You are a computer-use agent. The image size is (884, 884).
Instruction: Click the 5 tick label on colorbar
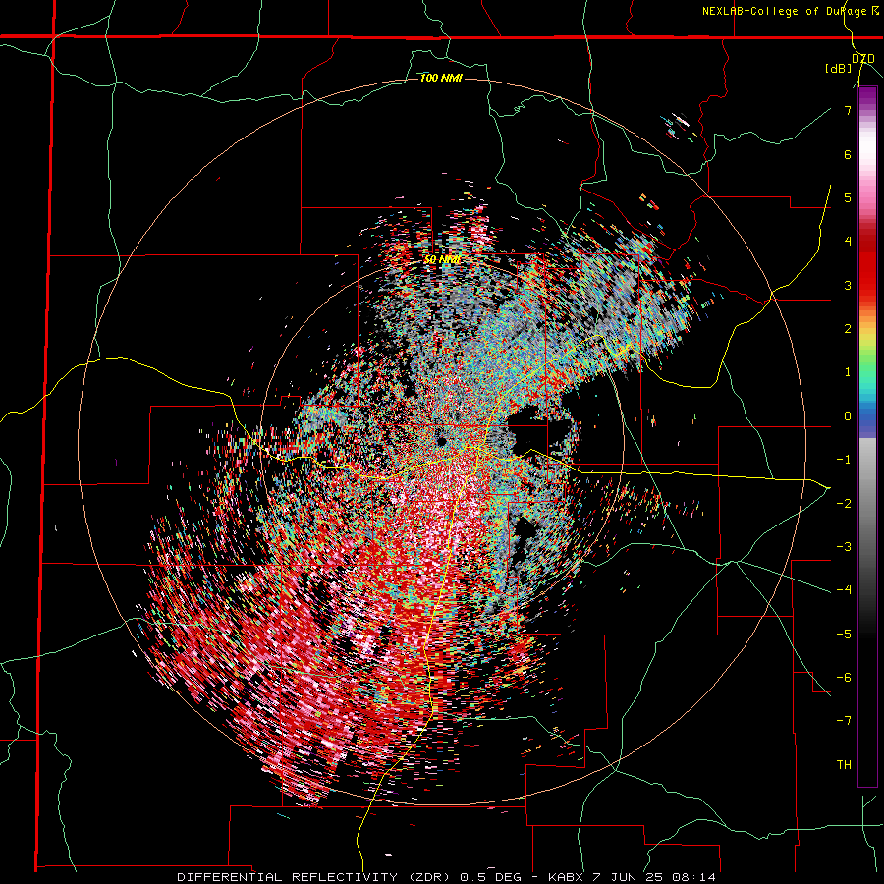coord(848,197)
